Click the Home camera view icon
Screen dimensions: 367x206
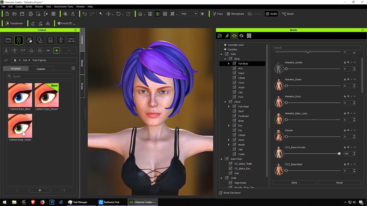click(140, 14)
